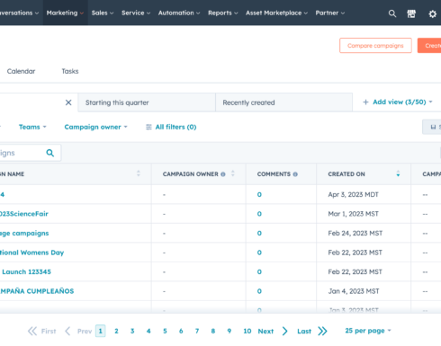The image size is (441, 346).
Task: Click the next page chevron icon
Action: 285,331
